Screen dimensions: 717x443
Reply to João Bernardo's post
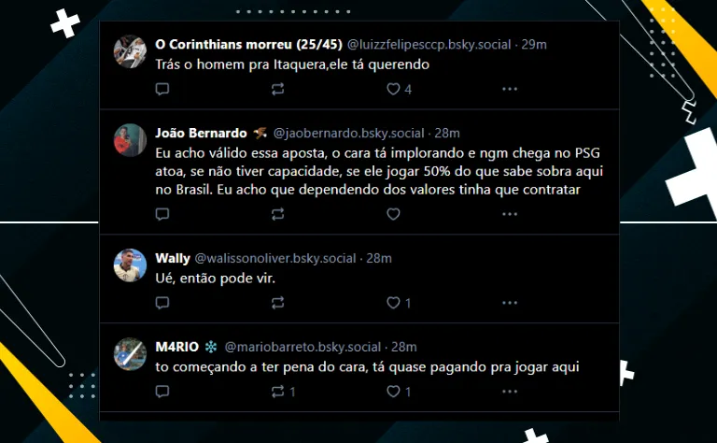pos(162,214)
